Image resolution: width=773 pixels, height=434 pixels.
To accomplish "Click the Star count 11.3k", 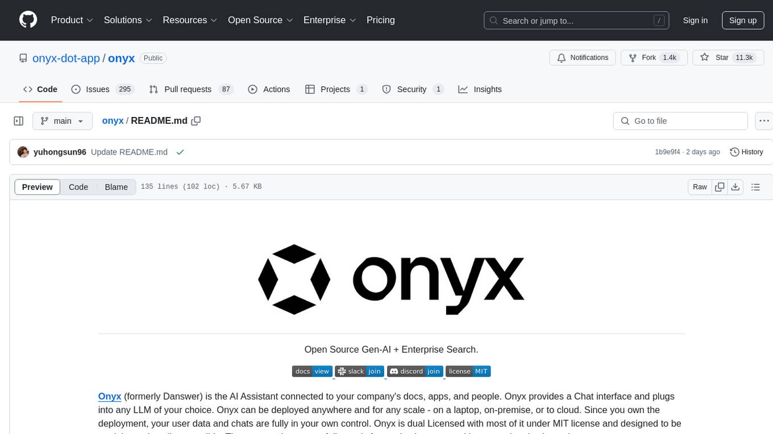I will 744,58.
